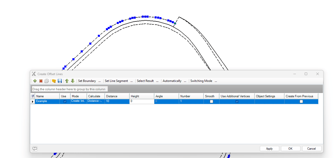Expand the Example row indicator arrow
335x158 pixels.
(33, 101)
